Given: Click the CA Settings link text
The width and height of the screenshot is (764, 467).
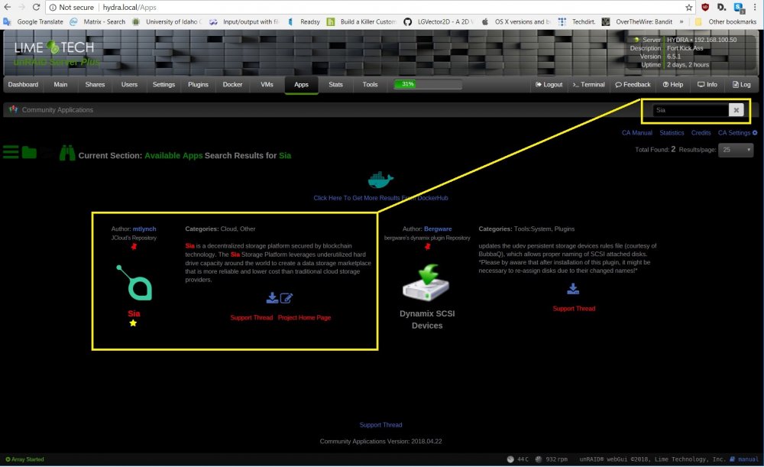Looking at the screenshot, I should 733,132.
